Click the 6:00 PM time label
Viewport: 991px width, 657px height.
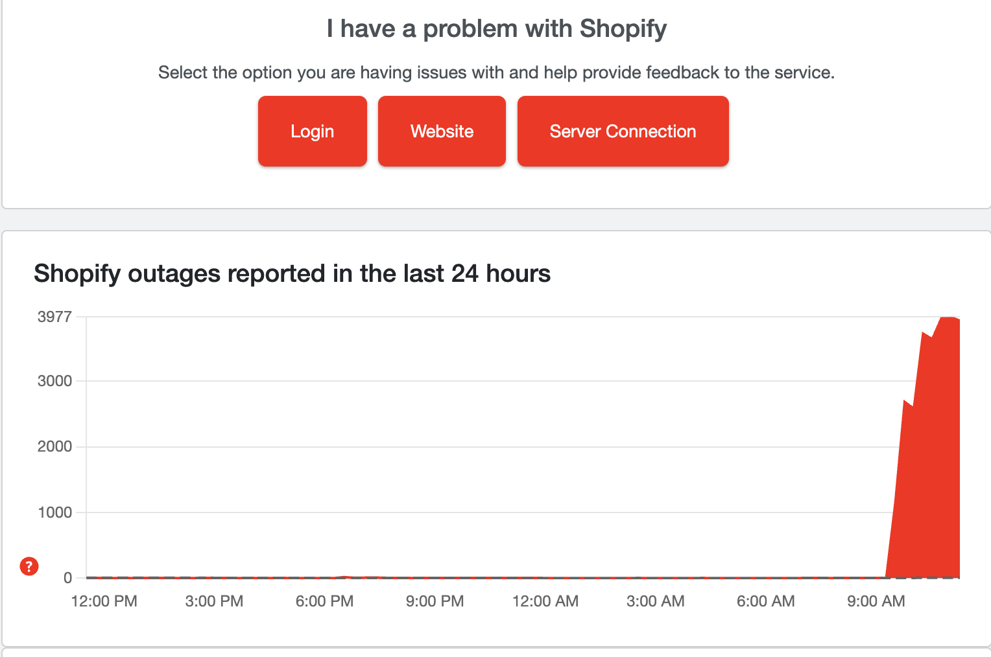[x=324, y=601]
